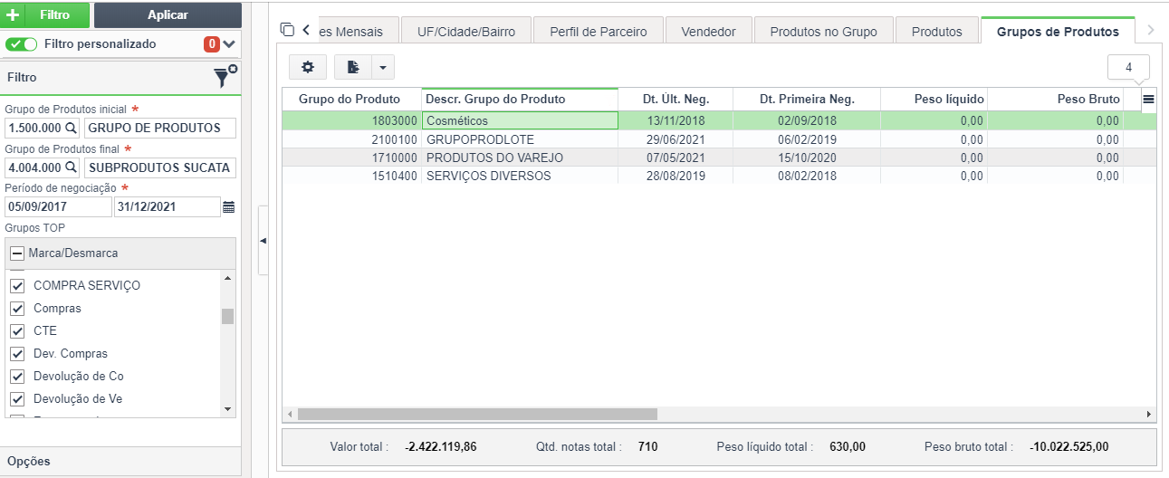Select the PRODUTOS DO VAREJO row
This screenshot has width=1169, height=478.
pyautogui.click(x=702, y=158)
